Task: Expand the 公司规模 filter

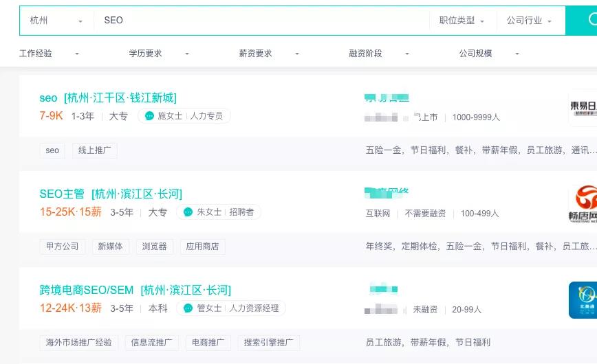Action: pos(490,54)
